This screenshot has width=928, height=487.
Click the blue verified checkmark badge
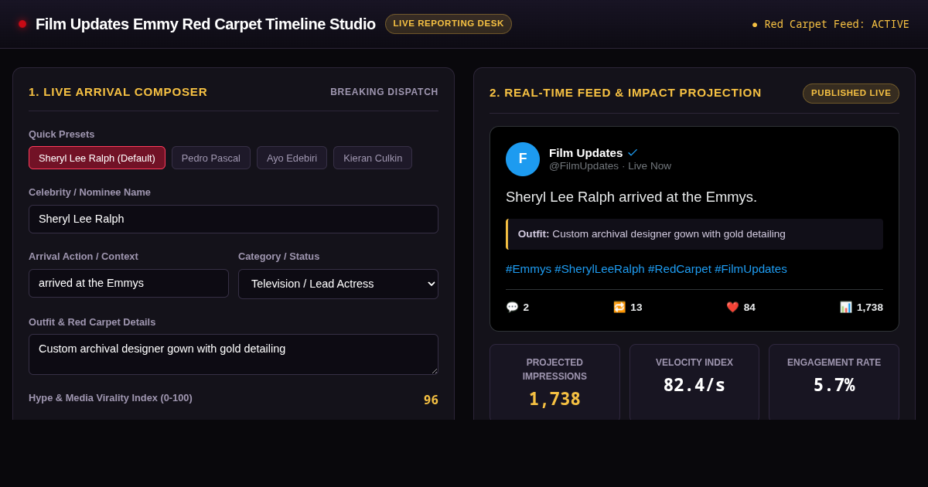633,153
